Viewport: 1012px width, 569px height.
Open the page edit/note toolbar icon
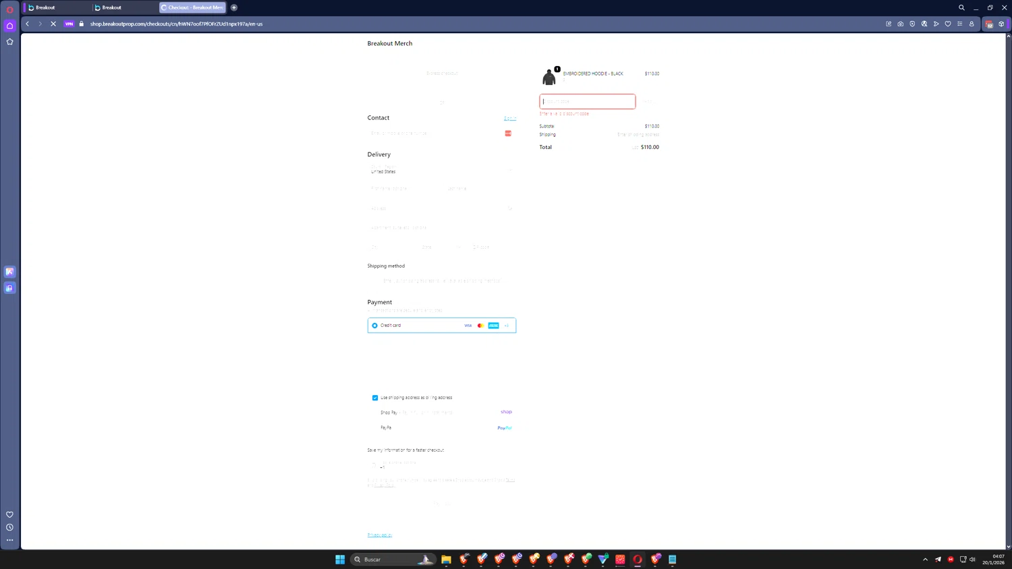coord(889,24)
